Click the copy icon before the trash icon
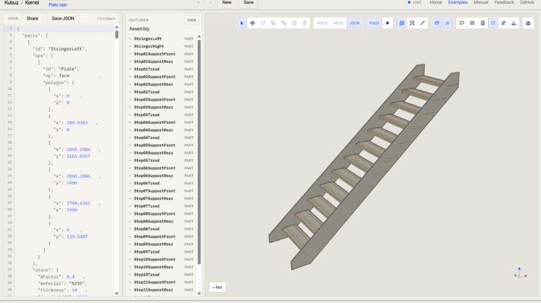 pos(294,23)
